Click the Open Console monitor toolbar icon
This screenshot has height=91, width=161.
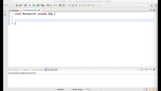[25, 5]
